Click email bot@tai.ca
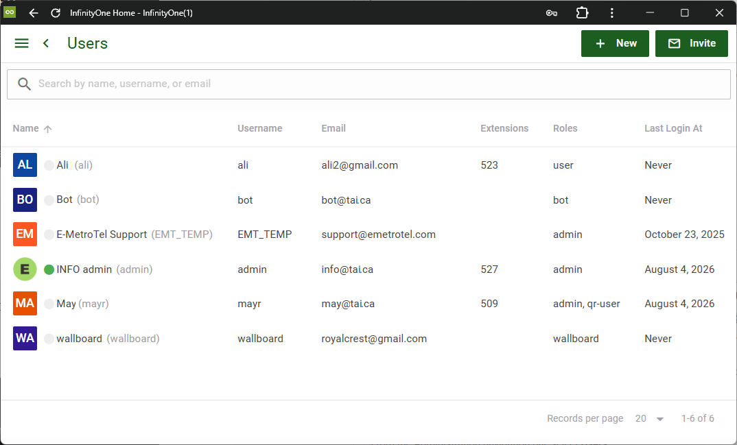737x445 pixels. pos(346,200)
